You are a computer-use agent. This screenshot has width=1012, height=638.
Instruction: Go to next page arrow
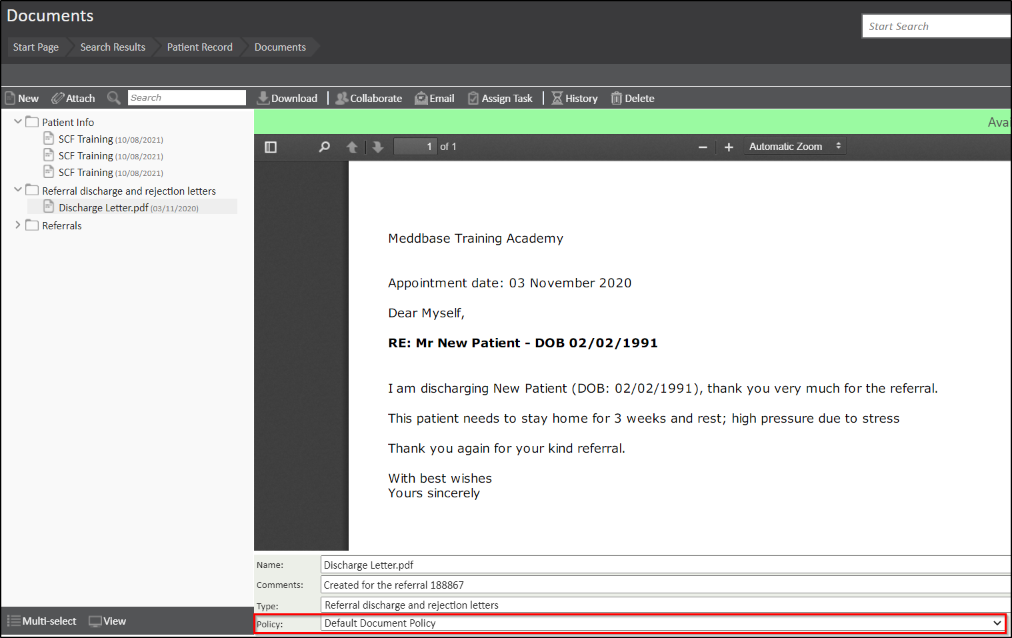(x=378, y=147)
